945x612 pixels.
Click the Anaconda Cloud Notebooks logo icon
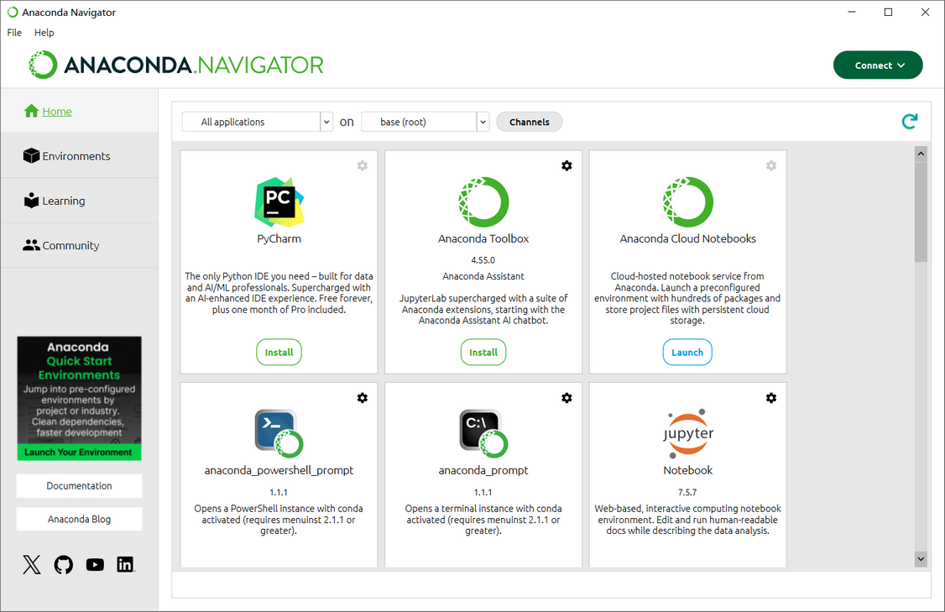coord(687,202)
